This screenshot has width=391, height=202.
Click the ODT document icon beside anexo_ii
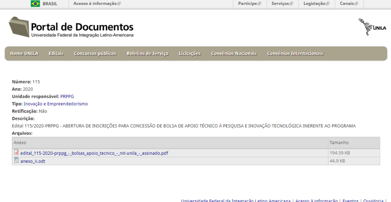(16, 160)
